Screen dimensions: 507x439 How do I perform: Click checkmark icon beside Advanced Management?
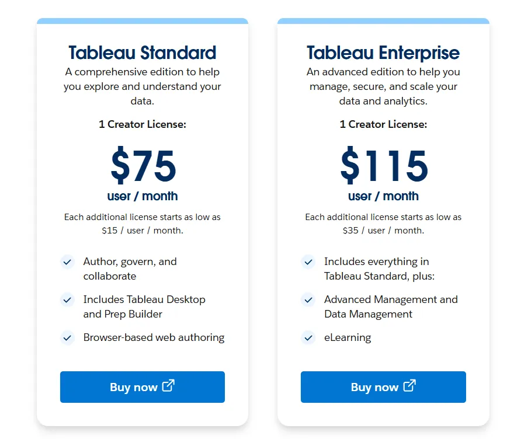(x=308, y=300)
